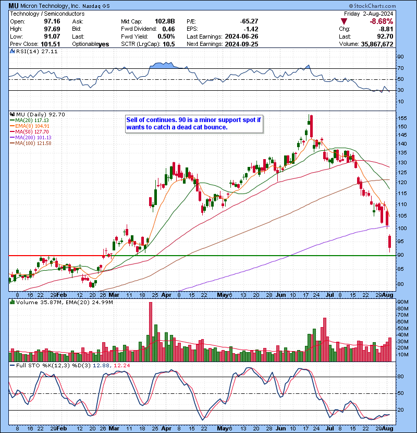Click the orange EMA(8) legend line marker
Image resolution: width=417 pixels, height=433 pixels.
tap(12, 126)
